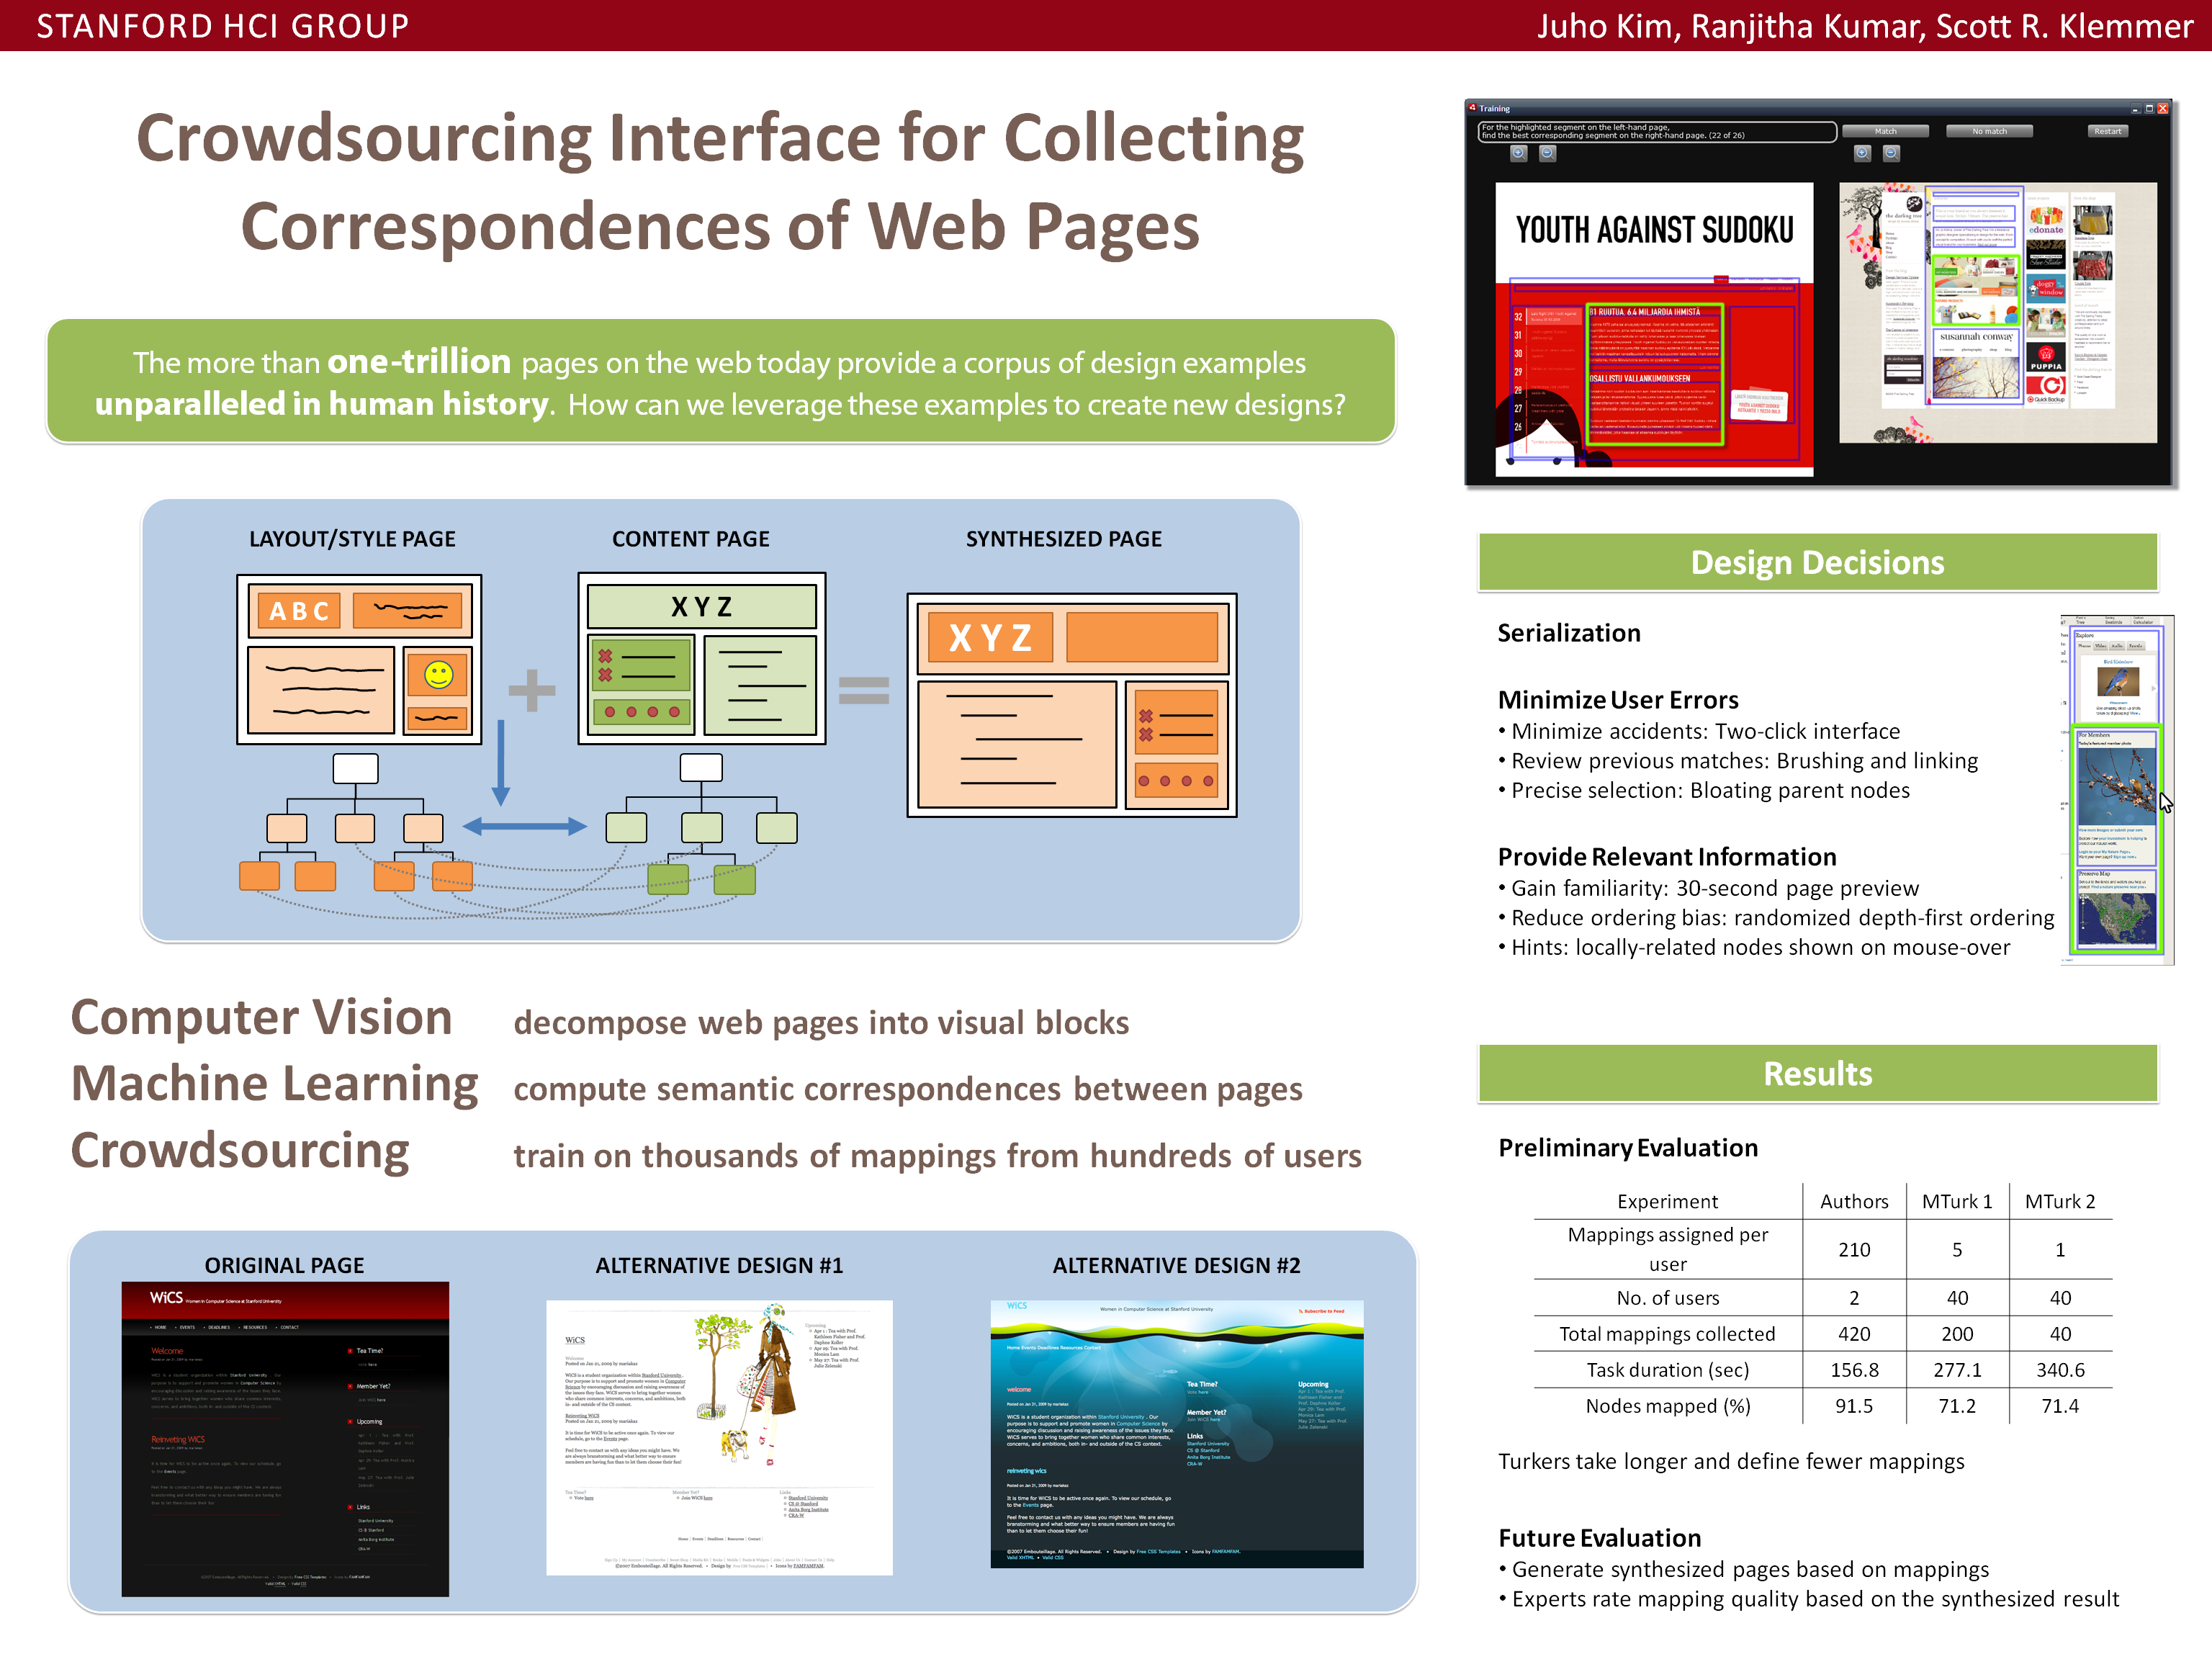Zoom out on the left-hand page
The height and width of the screenshot is (1659, 2212).
[x=1547, y=153]
